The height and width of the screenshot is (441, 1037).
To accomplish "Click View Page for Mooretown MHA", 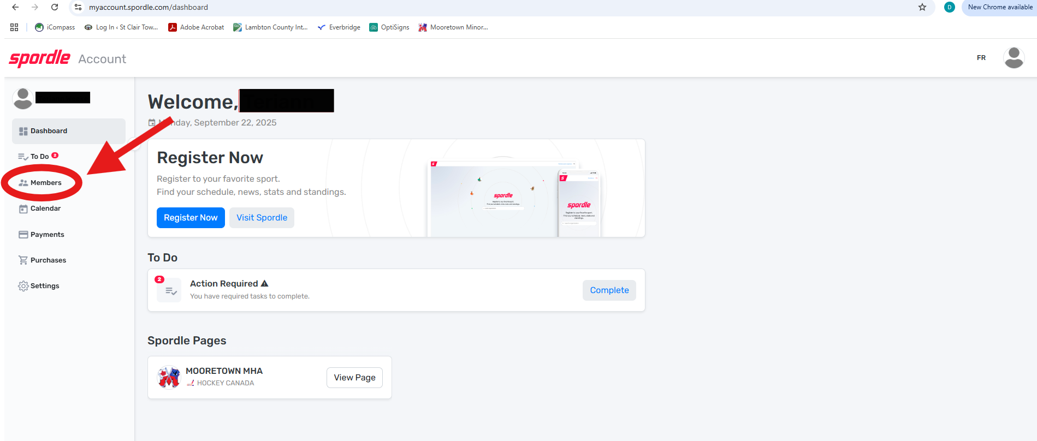I will pyautogui.click(x=354, y=378).
